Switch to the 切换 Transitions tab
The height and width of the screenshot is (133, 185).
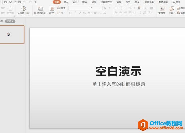(x=84, y=2)
